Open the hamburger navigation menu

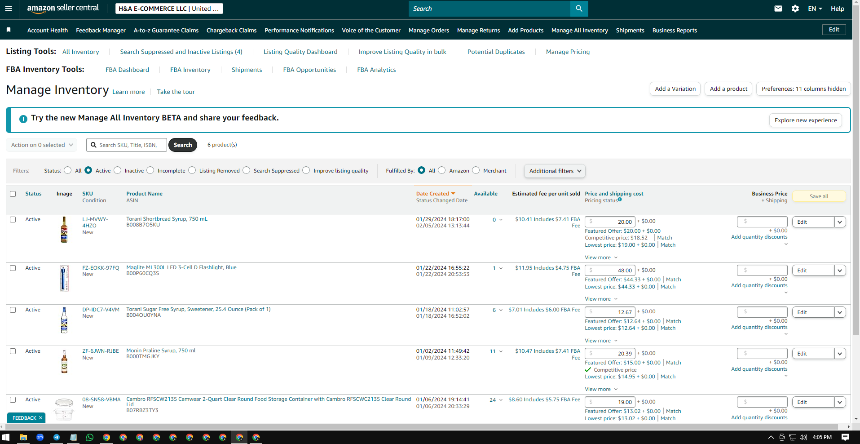(9, 9)
